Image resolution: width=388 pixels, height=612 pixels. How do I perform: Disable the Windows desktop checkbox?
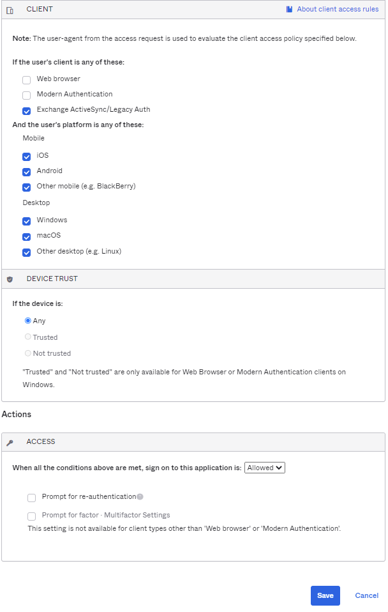pos(27,221)
